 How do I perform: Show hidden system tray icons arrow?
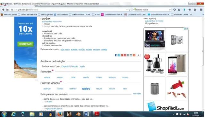click(x=173, y=114)
